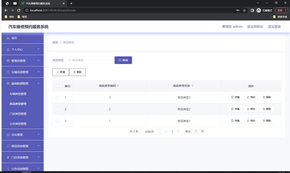Open 公告类型管理 submenu item
290x173 pixels.
coord(23,124)
